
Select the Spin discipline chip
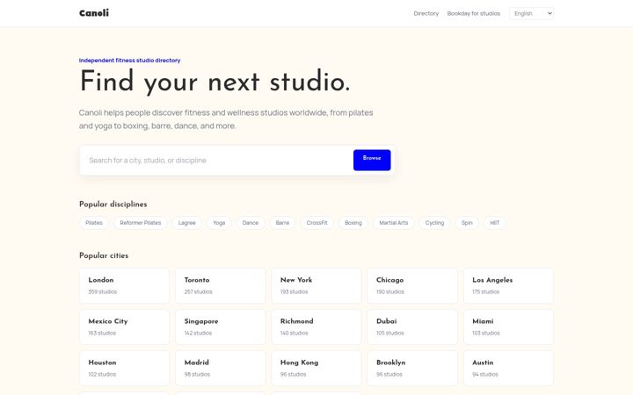pos(467,223)
